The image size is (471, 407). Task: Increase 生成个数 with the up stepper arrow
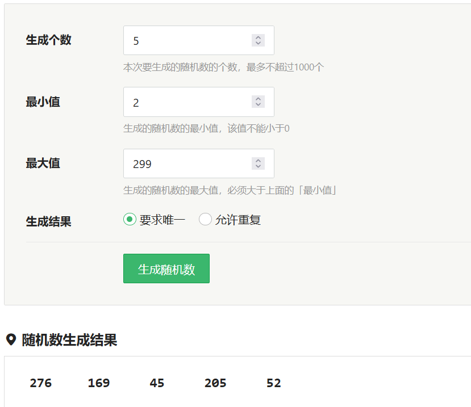pos(258,37)
